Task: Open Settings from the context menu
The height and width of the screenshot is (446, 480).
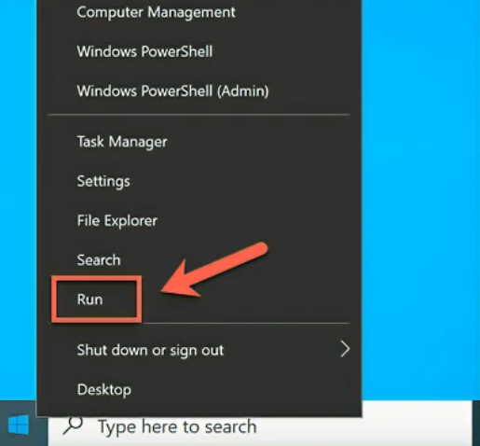Action: [199, 181]
